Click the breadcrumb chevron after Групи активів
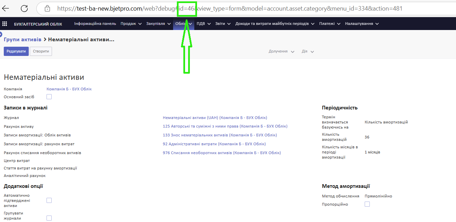Screen dimensions: 456x222 (45, 40)
